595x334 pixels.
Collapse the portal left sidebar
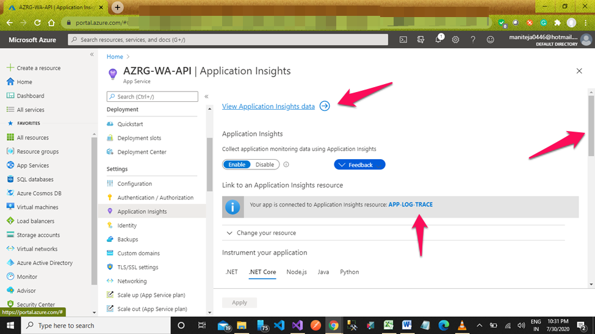(92, 55)
